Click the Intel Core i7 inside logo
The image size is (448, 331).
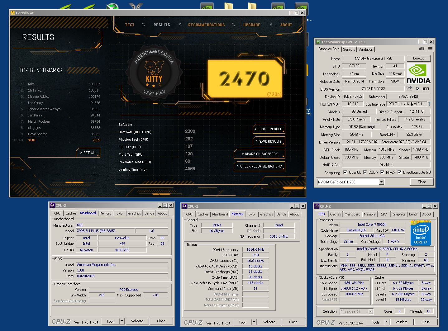[x=421, y=233]
